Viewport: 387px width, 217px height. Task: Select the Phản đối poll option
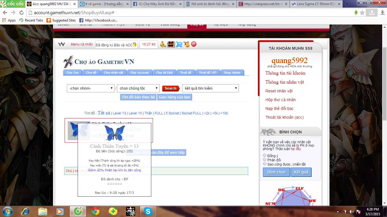click(x=265, y=160)
